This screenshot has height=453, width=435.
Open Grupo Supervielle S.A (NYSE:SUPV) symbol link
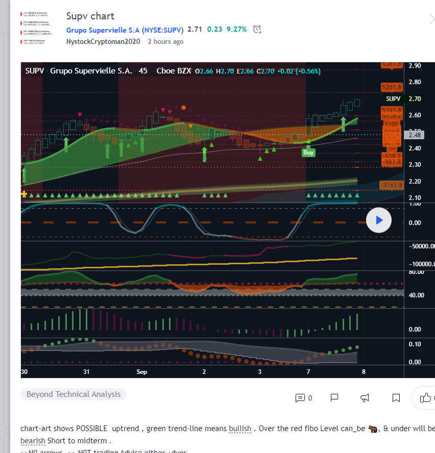pos(125,30)
